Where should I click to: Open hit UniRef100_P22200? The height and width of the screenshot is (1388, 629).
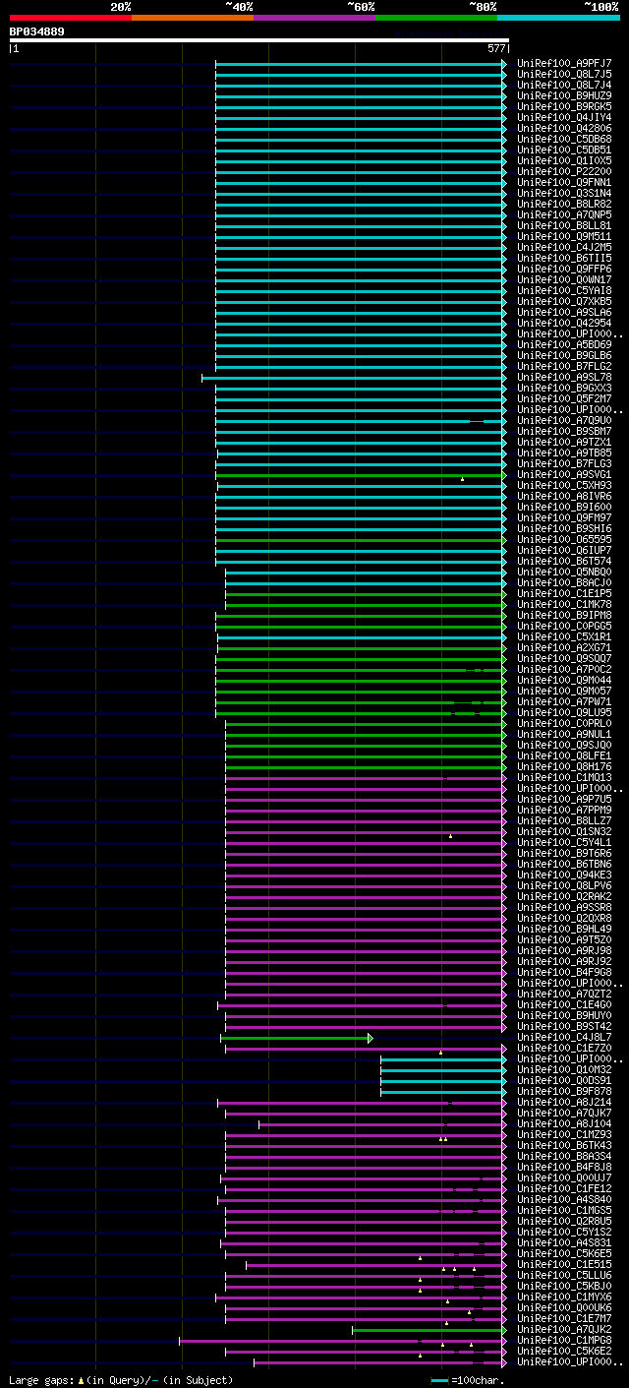click(564, 171)
